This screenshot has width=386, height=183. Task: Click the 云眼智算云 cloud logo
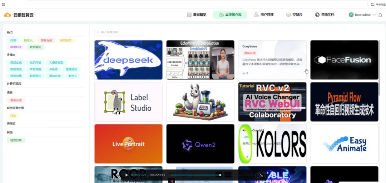[8, 15]
